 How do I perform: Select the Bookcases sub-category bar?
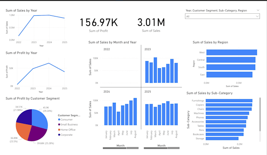pos(225,134)
